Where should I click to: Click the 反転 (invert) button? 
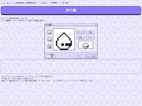tap(90, 32)
